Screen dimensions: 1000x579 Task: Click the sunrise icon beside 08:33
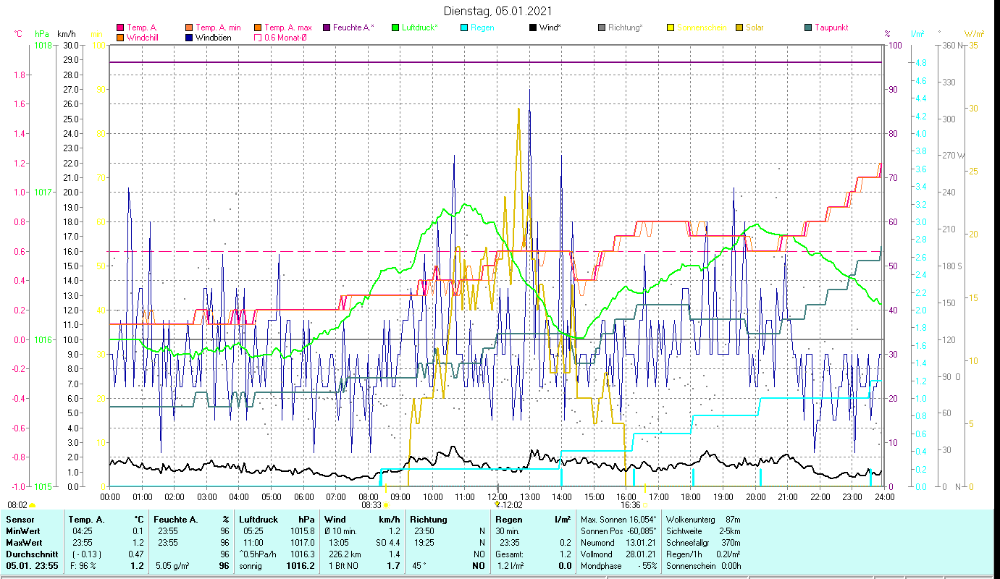tap(386, 505)
